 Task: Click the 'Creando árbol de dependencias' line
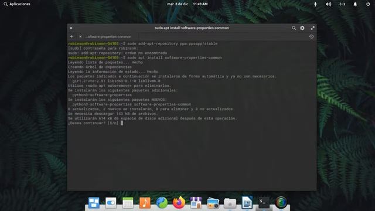tap(100, 67)
